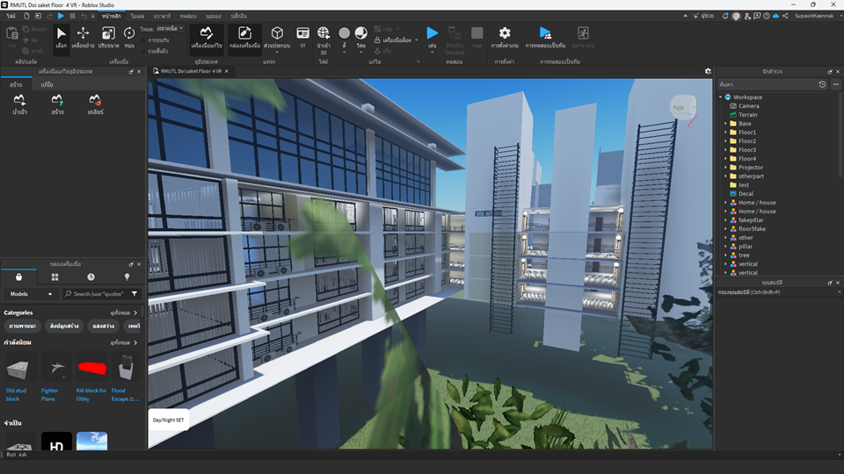Toggle the Collisions checkbox

point(143,40)
